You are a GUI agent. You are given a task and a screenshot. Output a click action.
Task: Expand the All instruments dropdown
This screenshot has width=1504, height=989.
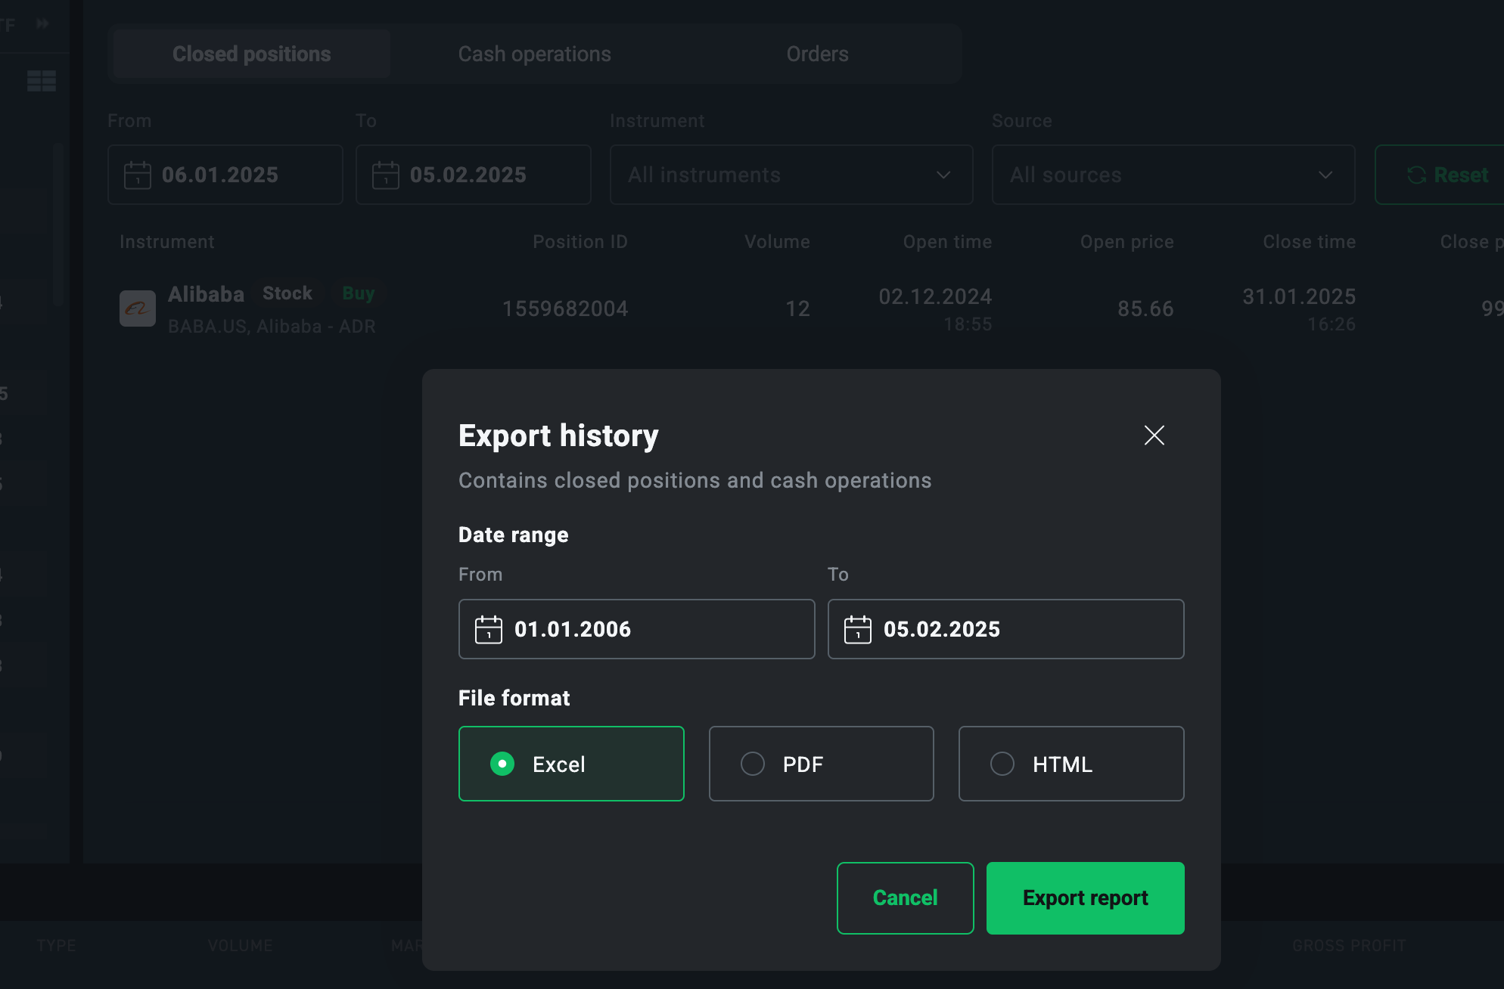click(x=779, y=175)
